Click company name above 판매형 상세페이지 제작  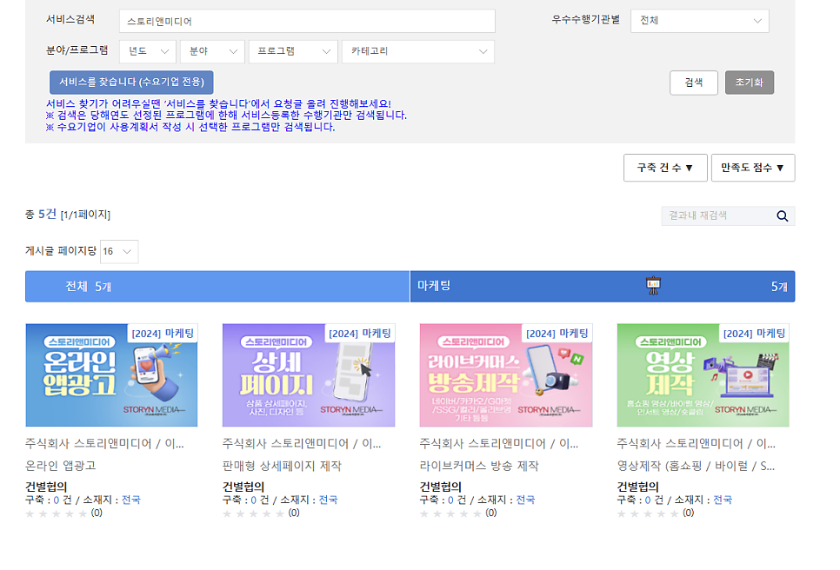point(302,444)
